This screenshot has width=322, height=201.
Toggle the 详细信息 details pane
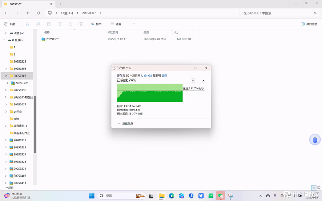coord(309,24)
